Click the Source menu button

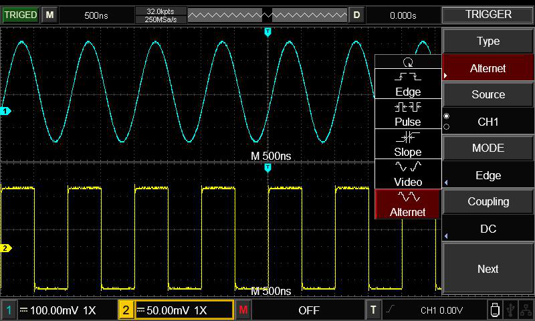(x=488, y=94)
